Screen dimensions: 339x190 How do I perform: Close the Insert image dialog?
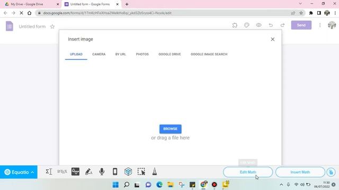(x=273, y=39)
